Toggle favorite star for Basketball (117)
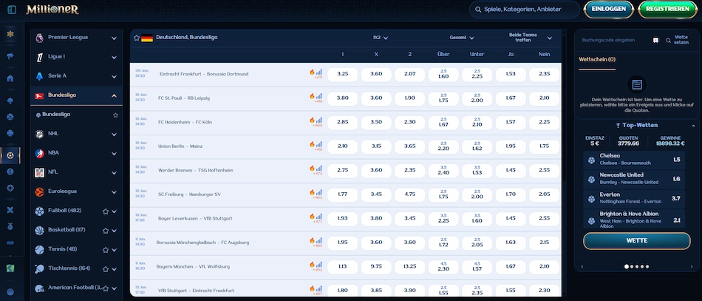Image resolution: width=702 pixels, height=301 pixels. [106, 231]
